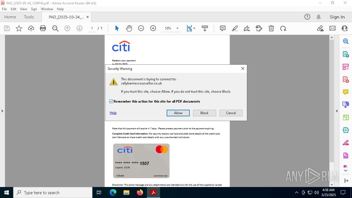Screen dimensions: 352x198
Task: Click the read mode scrolling icon
Action: pyautogui.click(x=205, y=28)
